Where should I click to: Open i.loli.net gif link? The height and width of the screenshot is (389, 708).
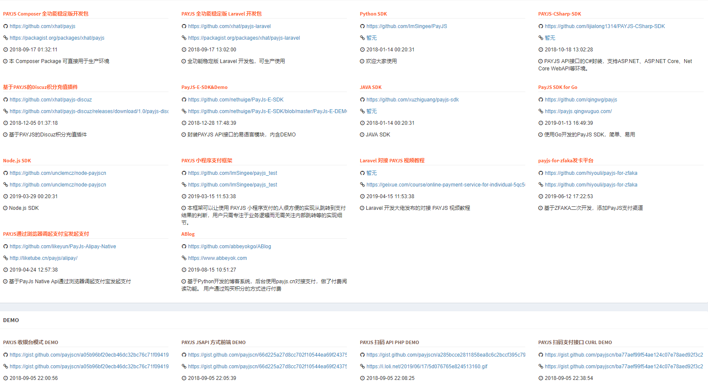tap(427, 367)
